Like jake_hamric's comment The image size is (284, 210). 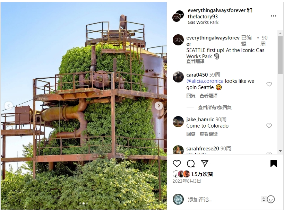click(269, 126)
